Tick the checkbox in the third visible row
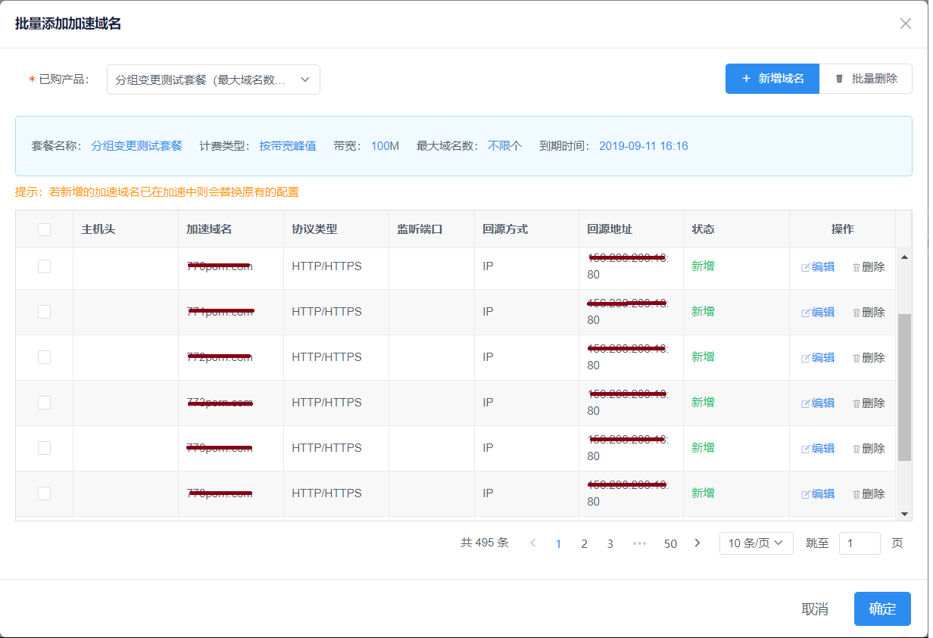 (44, 357)
